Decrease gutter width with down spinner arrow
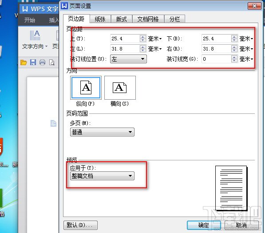The height and width of the screenshot is (233, 265). tap(234, 61)
